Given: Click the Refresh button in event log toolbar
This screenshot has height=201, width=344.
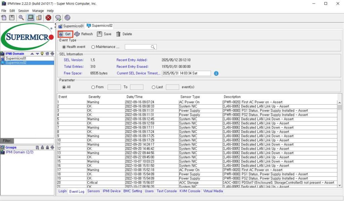Looking at the screenshot, I should tap(84, 34).
